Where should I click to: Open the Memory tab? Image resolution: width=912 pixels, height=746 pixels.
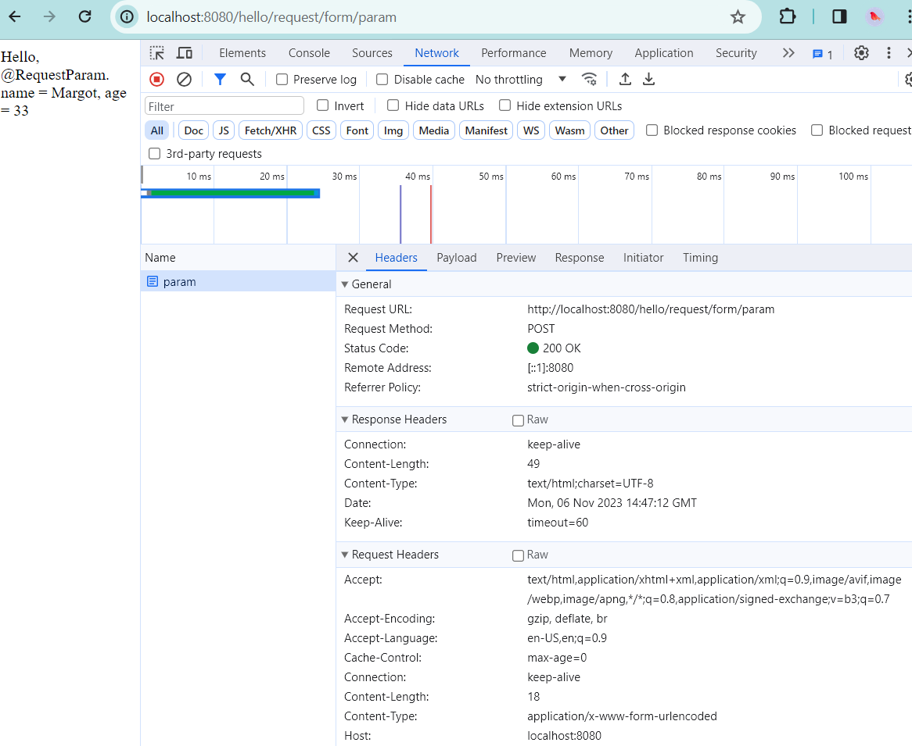(x=591, y=53)
